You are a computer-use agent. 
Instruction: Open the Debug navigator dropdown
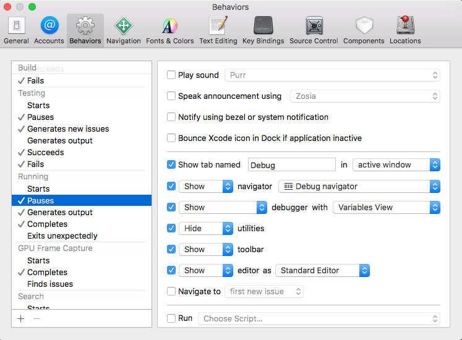[359, 187]
